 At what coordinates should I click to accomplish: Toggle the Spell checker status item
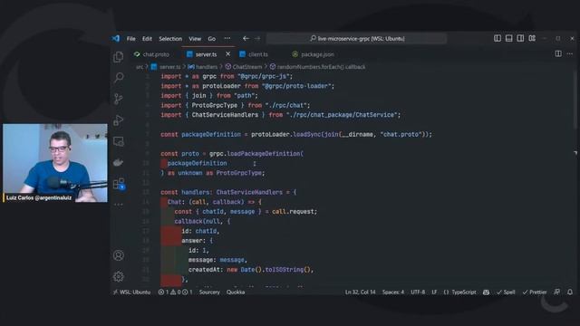[x=506, y=292]
